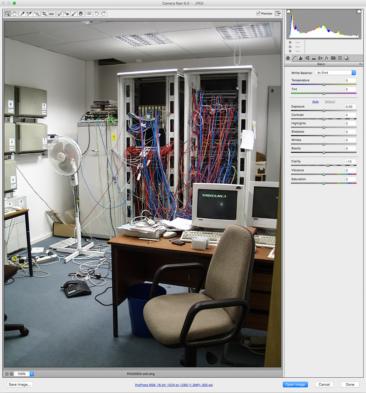Open the Presets tab
The height and width of the screenshot is (393, 366).
click(x=340, y=58)
